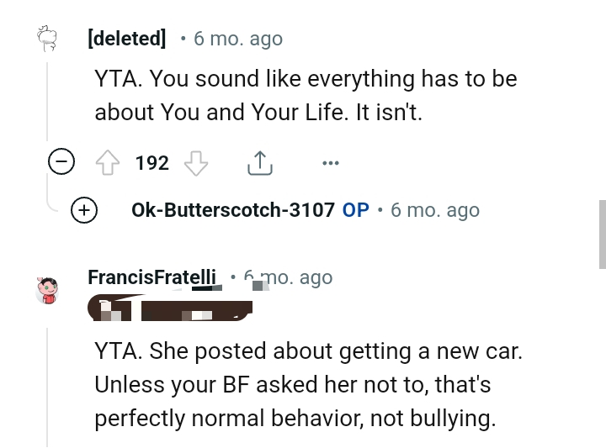Click the share icon under the [deleted] comment

coord(260,163)
